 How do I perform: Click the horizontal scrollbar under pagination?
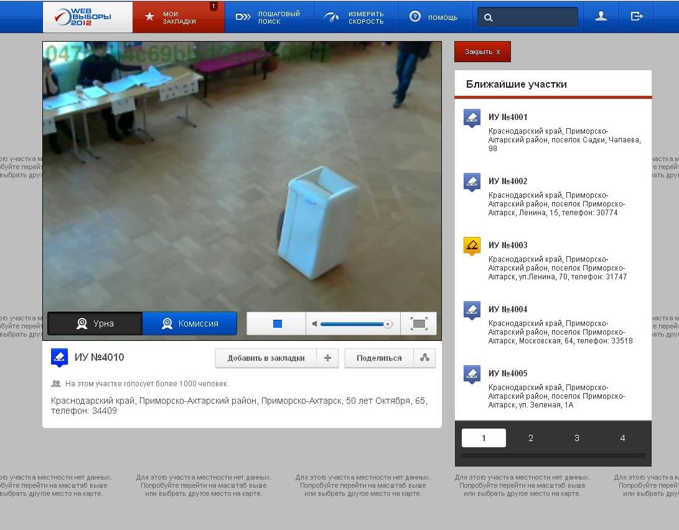point(553,455)
